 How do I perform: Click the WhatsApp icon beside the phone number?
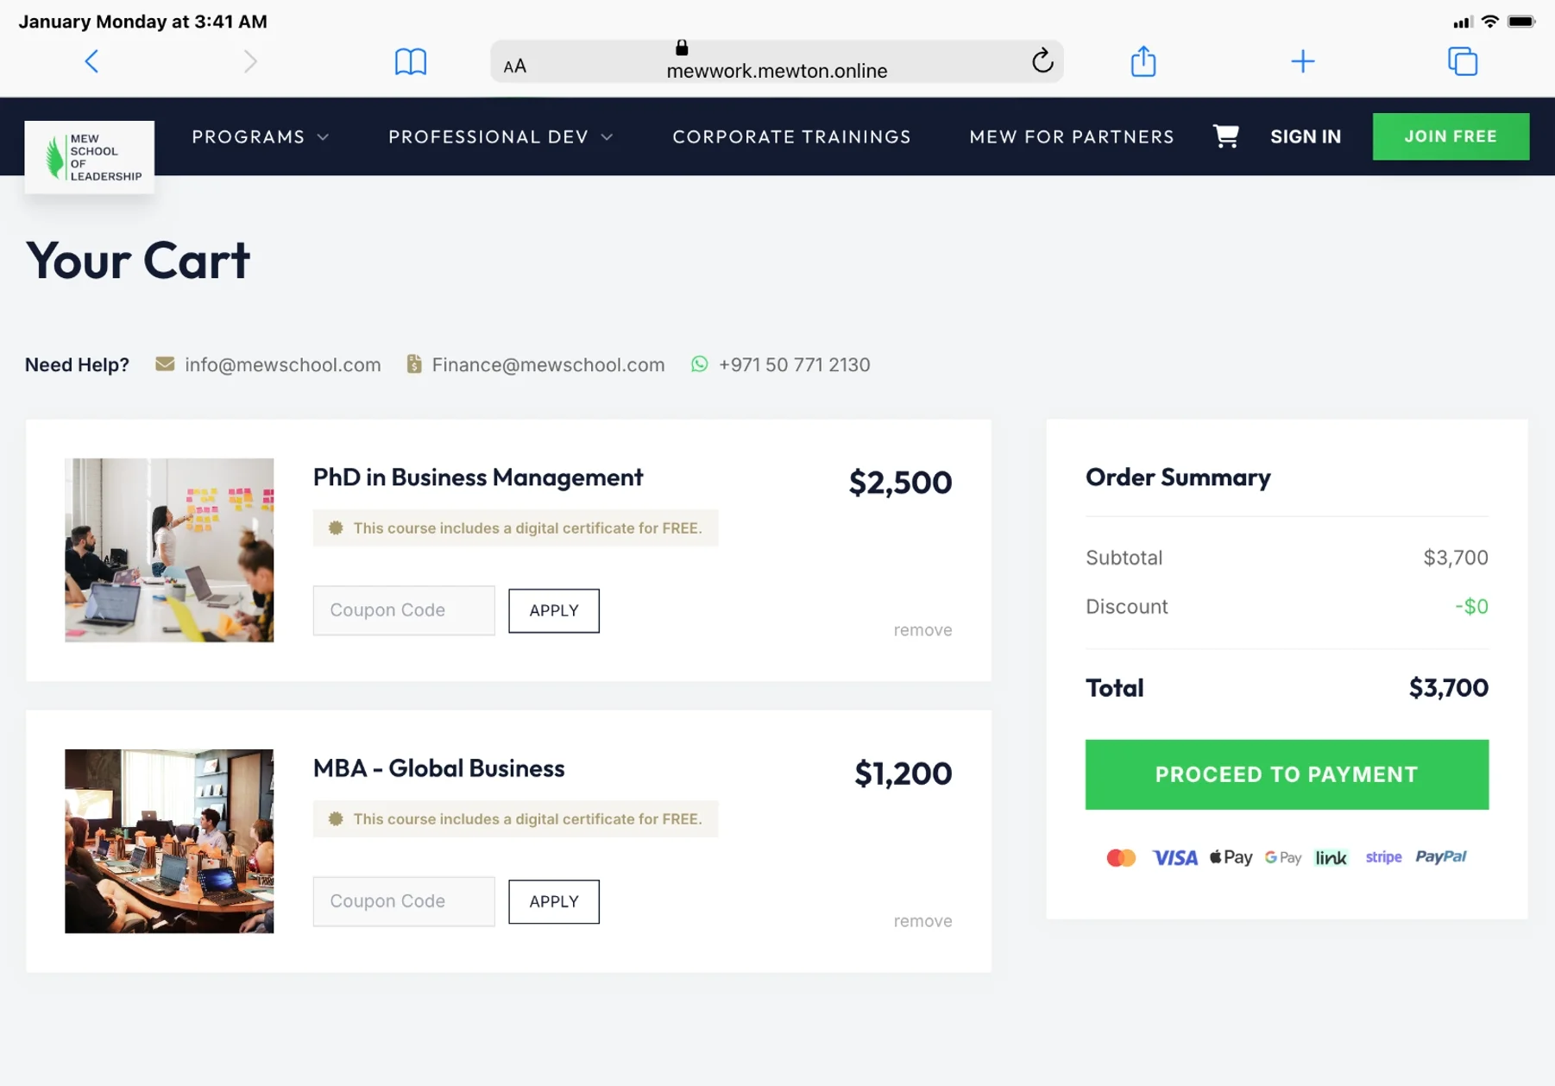[698, 364]
